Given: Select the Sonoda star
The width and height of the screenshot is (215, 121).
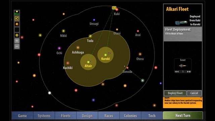Looking at the screenshot, I should pos(128,68).
